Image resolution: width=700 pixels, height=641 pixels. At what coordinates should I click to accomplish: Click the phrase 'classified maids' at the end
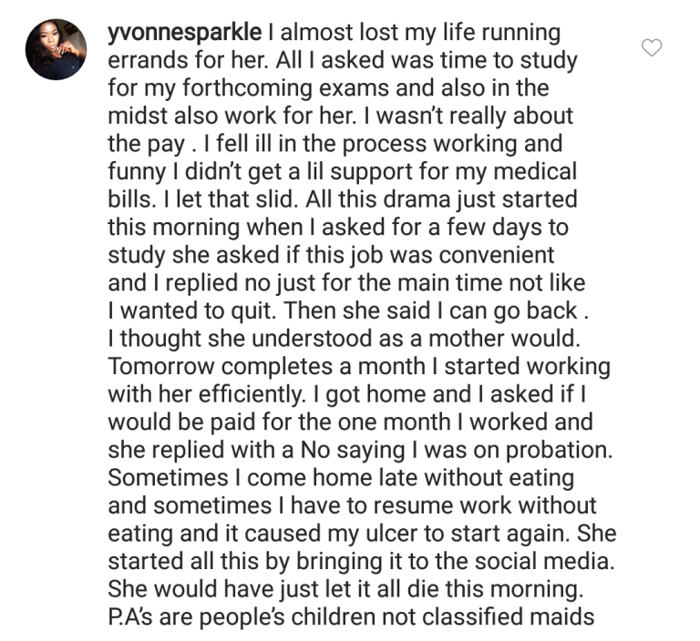click(508, 617)
